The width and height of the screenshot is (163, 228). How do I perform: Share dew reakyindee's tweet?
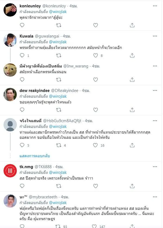(x=132, y=110)
